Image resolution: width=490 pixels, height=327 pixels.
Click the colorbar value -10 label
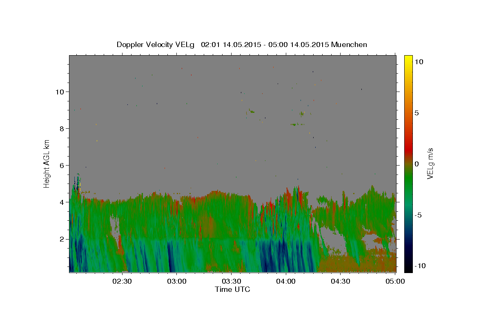coord(420,266)
